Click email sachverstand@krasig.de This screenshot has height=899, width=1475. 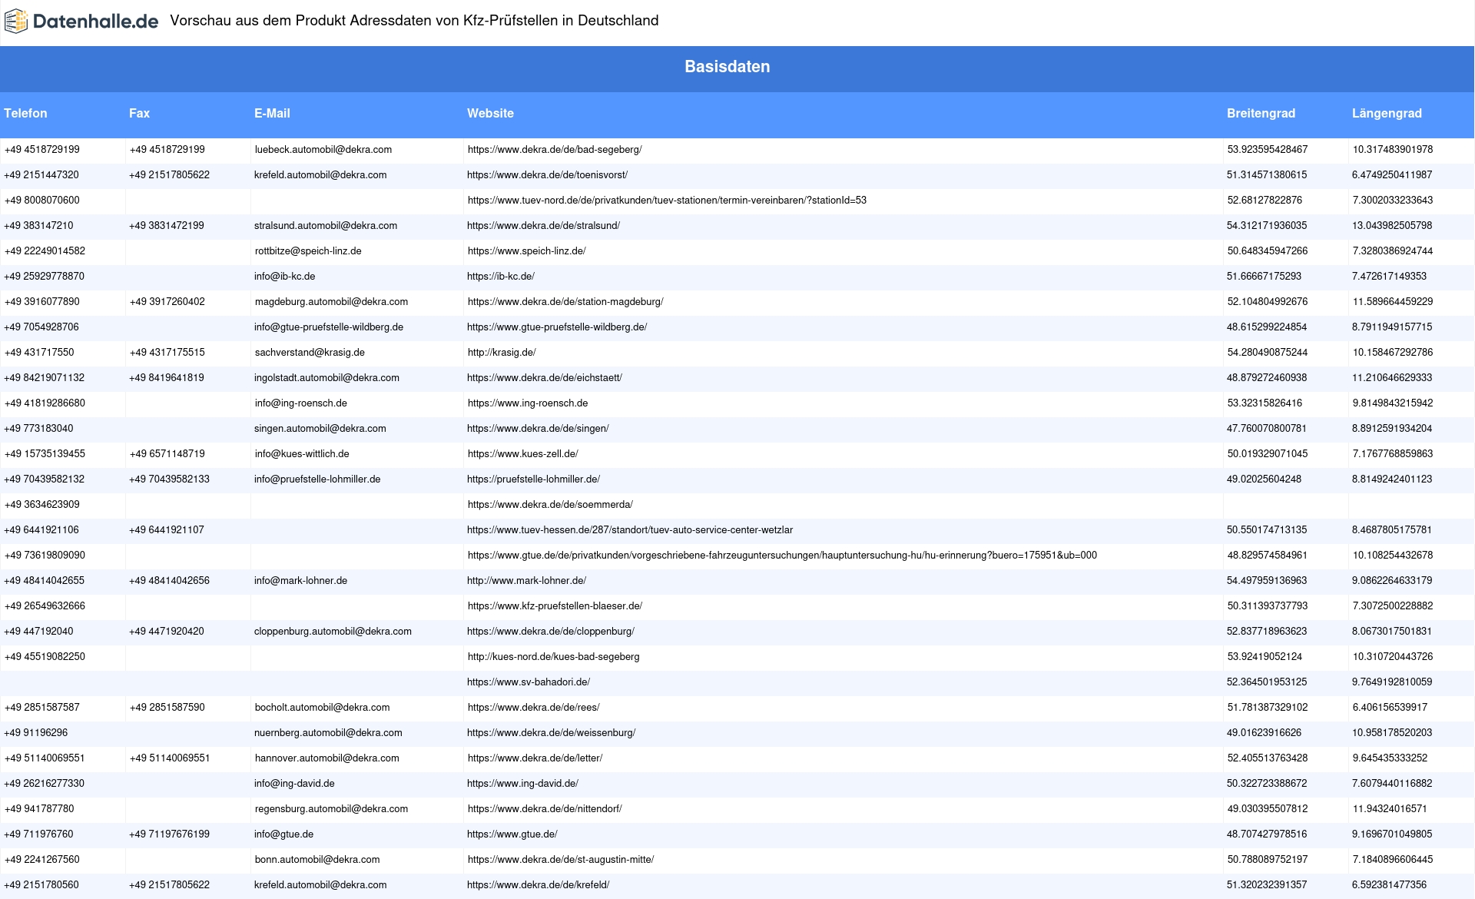310,353
